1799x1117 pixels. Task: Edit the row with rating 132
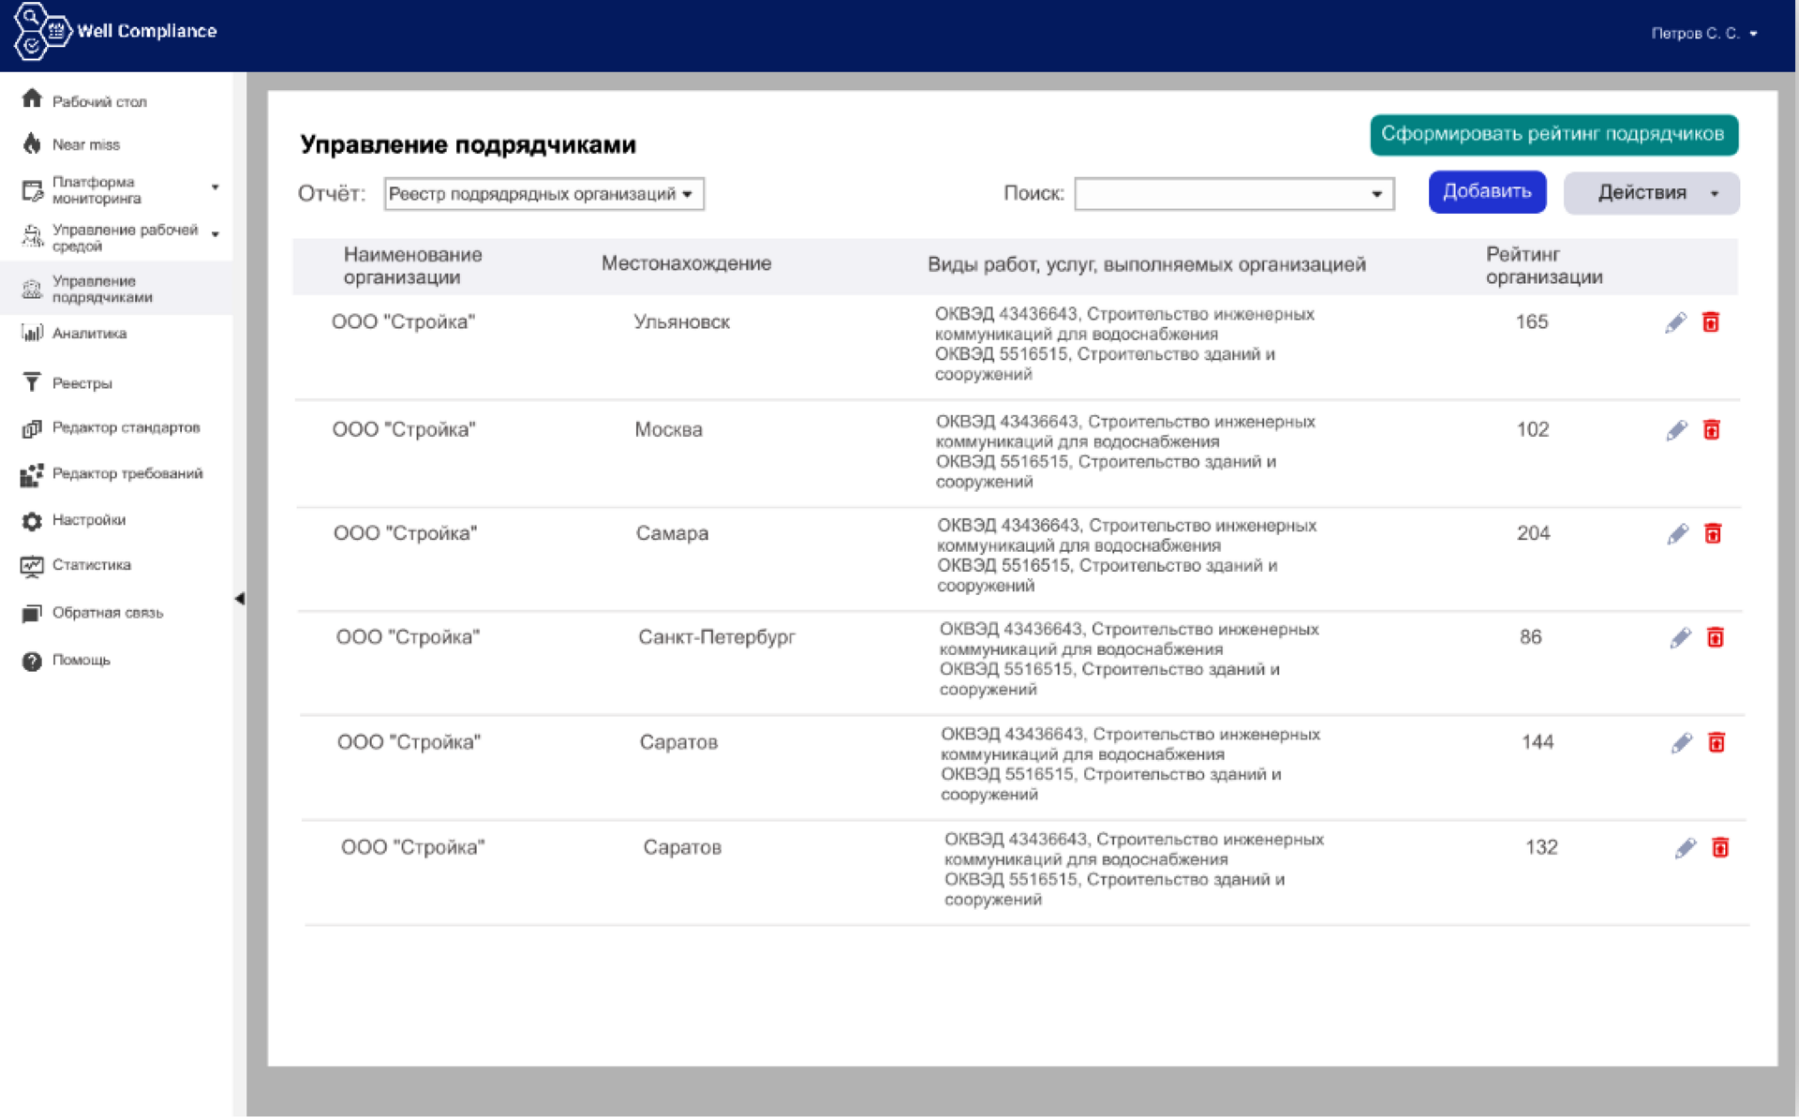tap(1686, 848)
